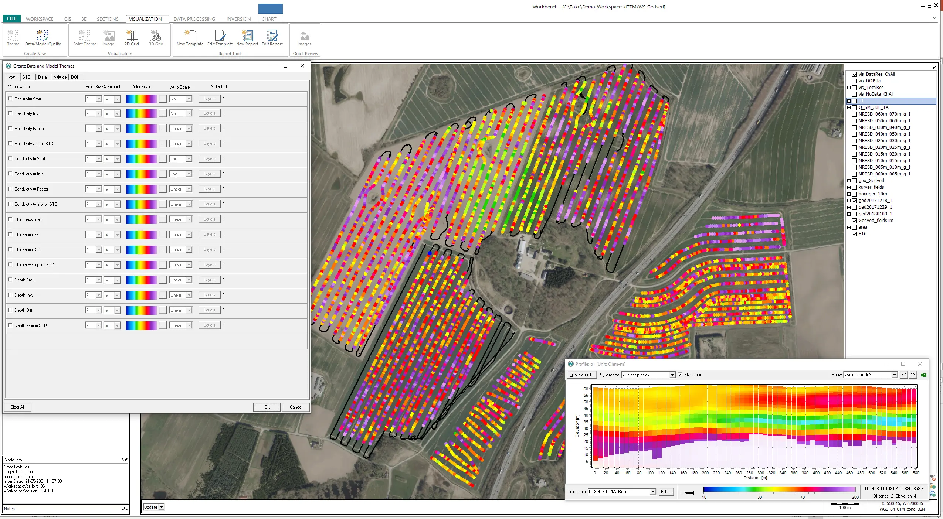Enable the Resistivity Start checkbox
The width and height of the screenshot is (943, 519).
pos(10,99)
